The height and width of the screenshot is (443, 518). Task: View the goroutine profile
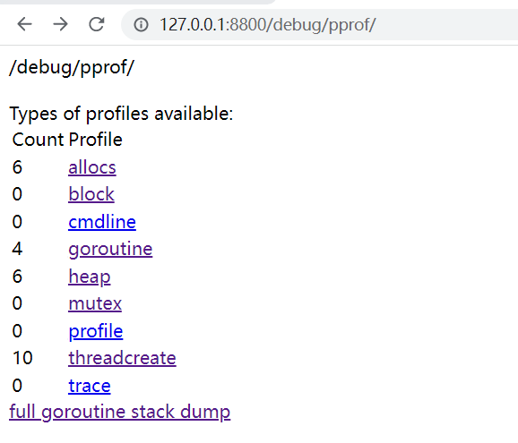(x=110, y=249)
